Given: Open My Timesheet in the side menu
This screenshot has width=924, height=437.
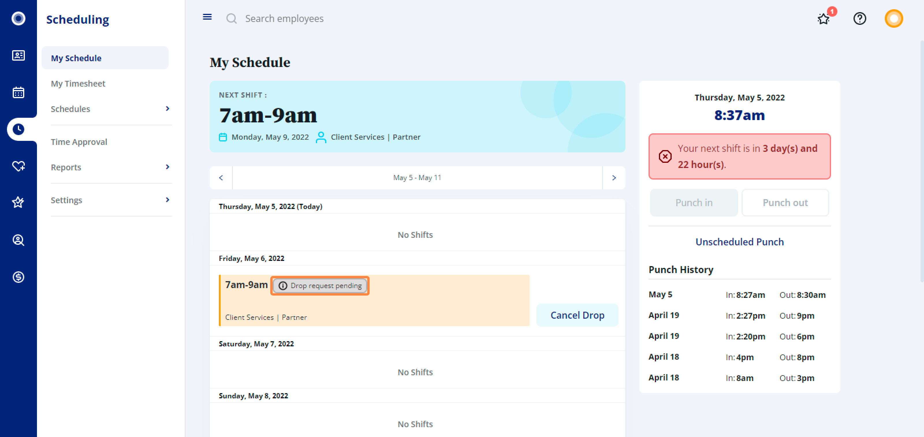Looking at the screenshot, I should click(x=78, y=83).
